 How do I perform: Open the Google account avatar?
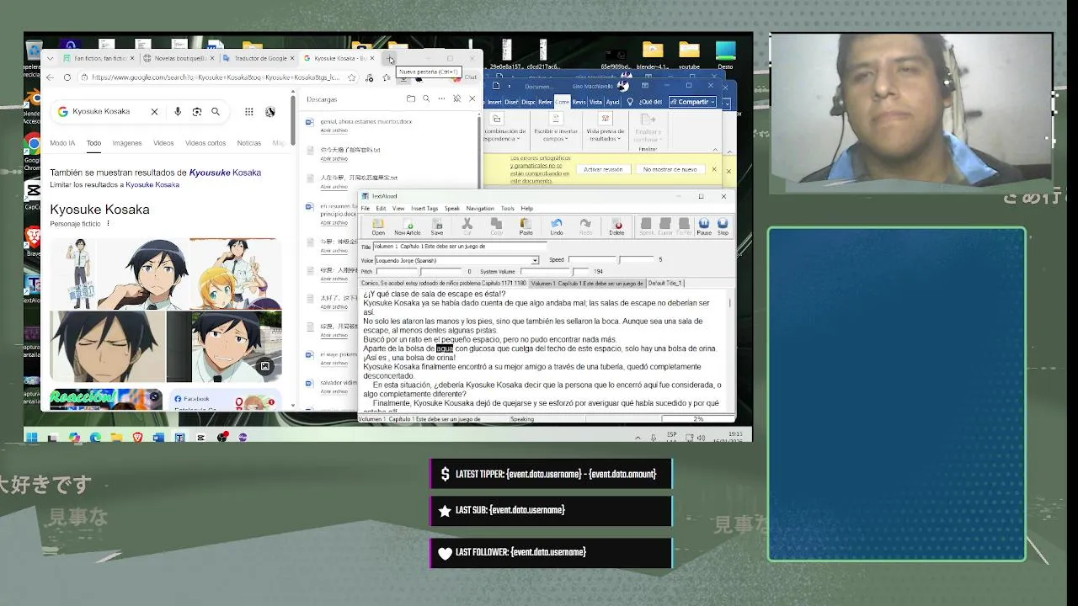pyautogui.click(x=270, y=111)
